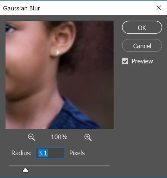Screen dimensions: 167x178
Task: Click the Gaussian Blur title text
Action: (x=21, y=8)
